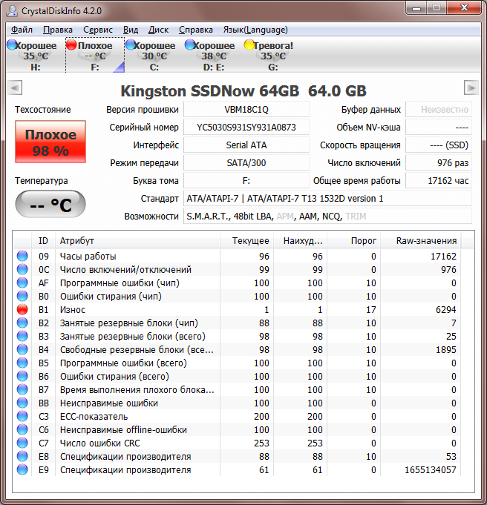Click the red status icon of Износ row
The height and width of the screenshot is (505, 487).
[x=22, y=309]
